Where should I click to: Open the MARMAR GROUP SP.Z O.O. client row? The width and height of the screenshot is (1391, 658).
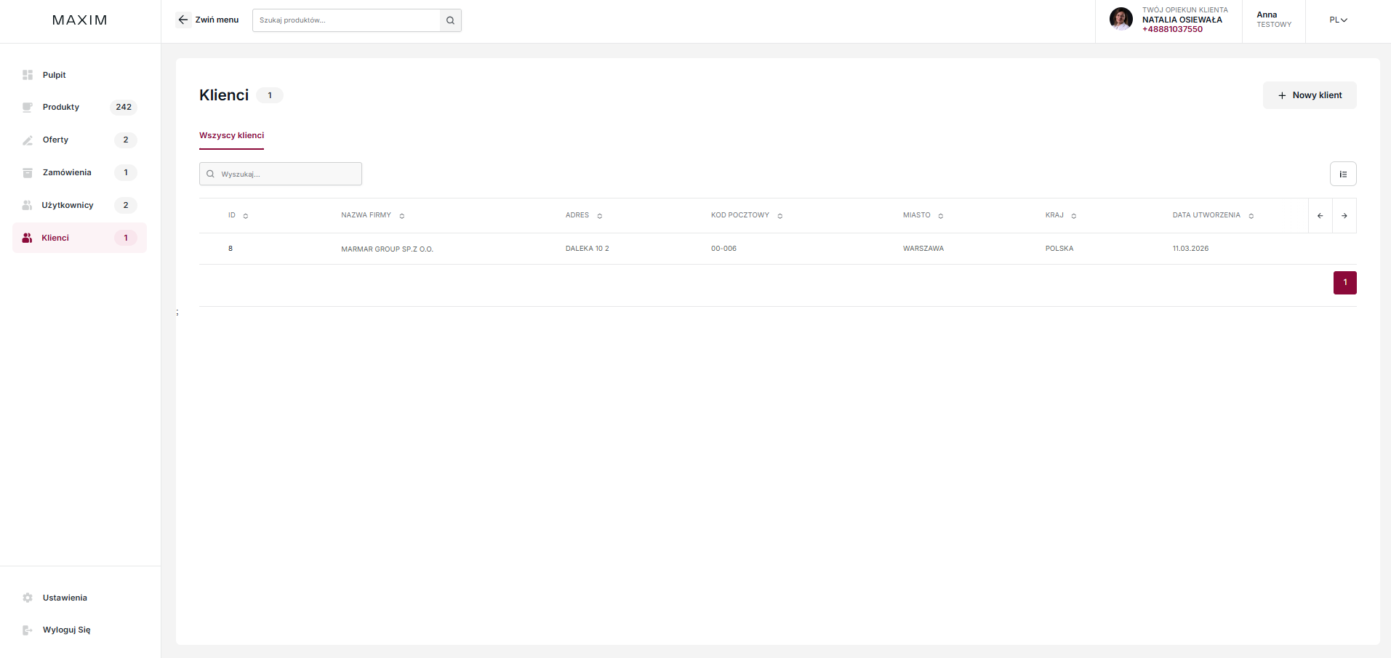pos(387,249)
